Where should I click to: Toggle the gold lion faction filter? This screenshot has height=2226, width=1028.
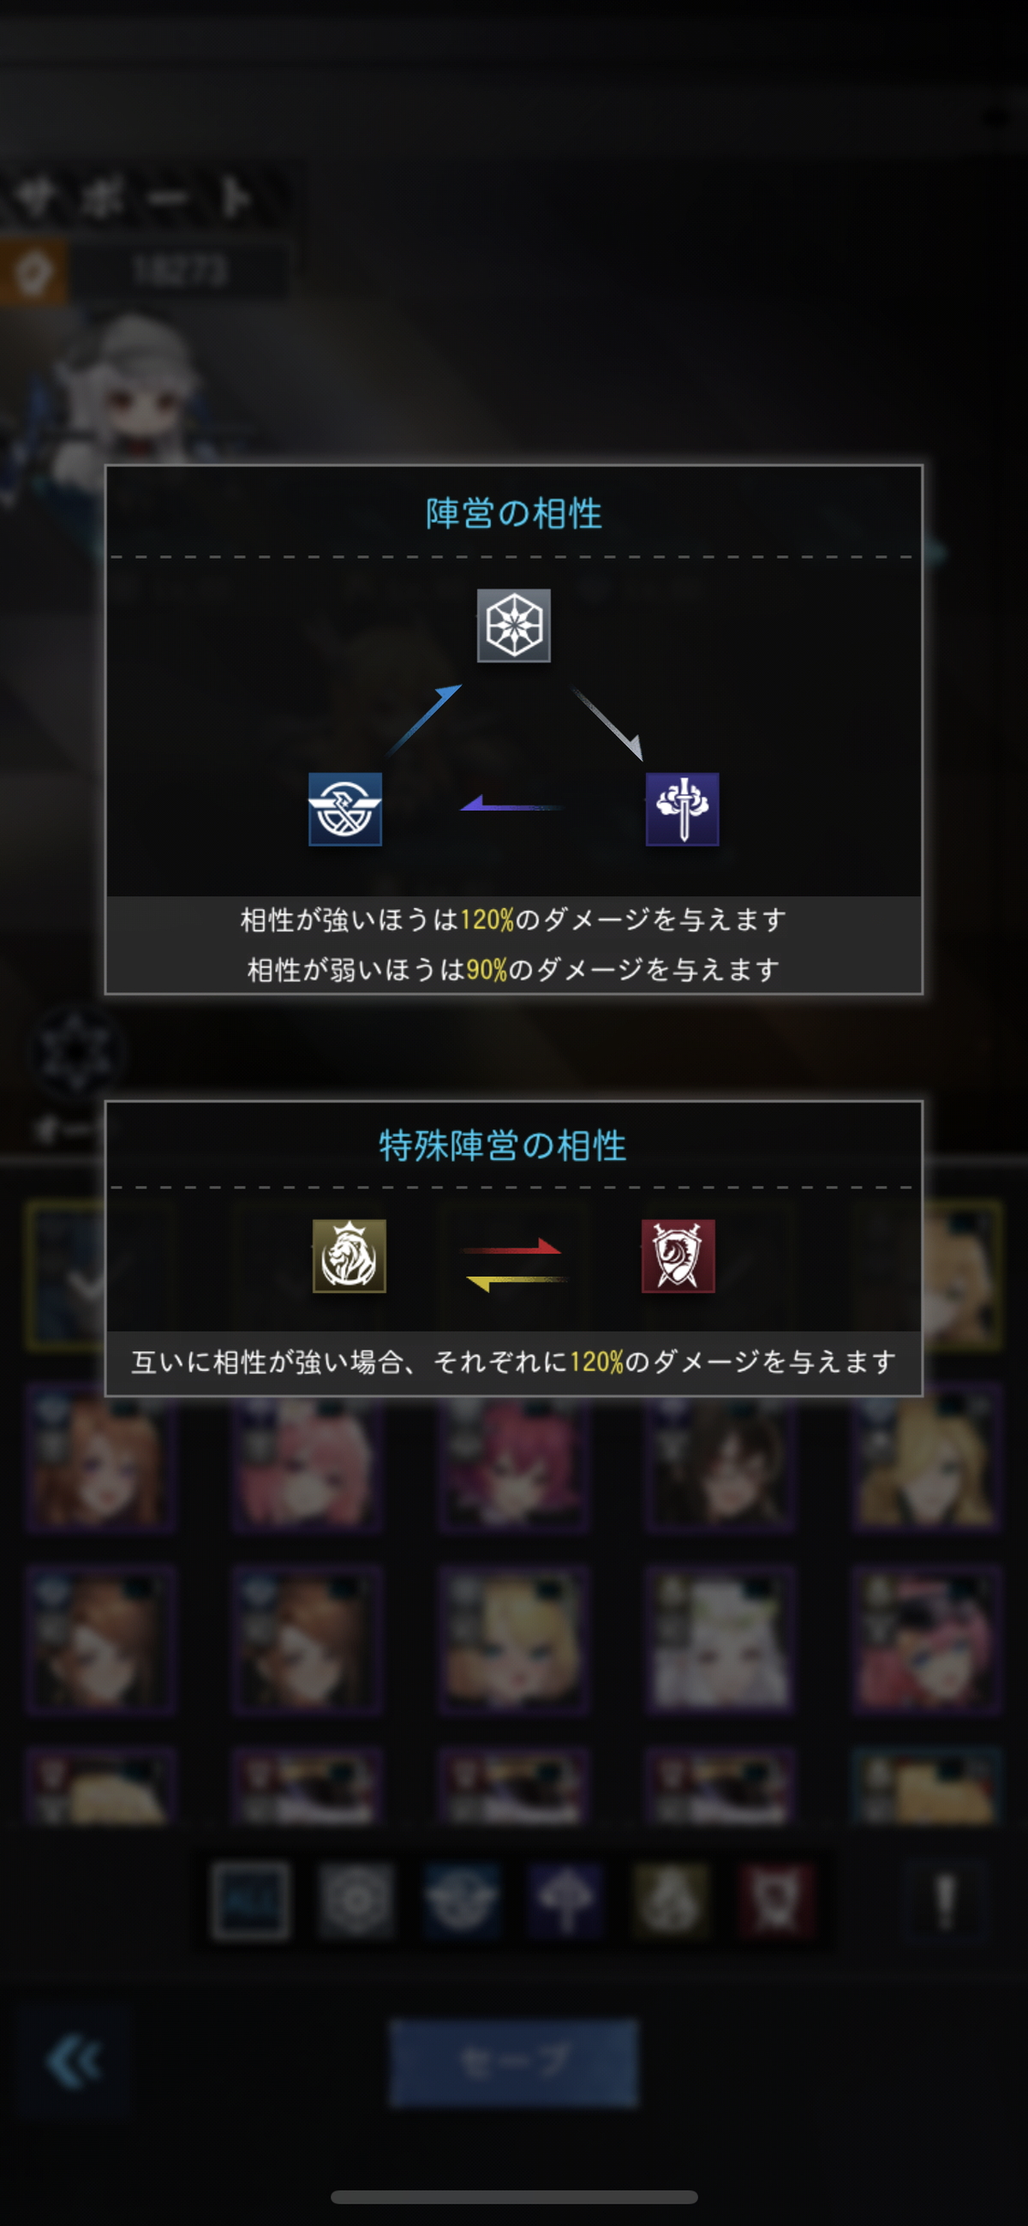point(672,1900)
